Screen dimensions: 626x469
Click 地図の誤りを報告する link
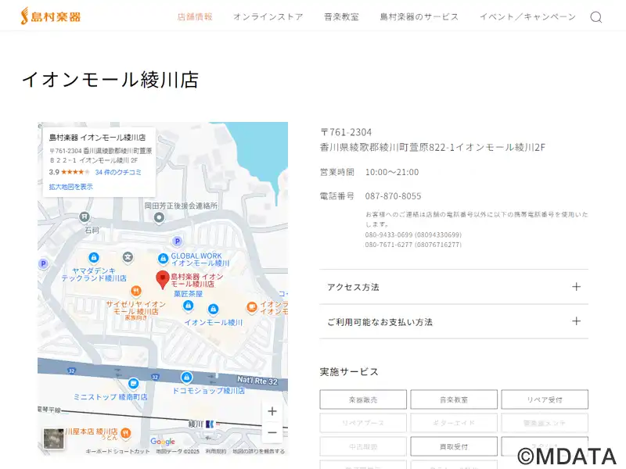(259, 452)
